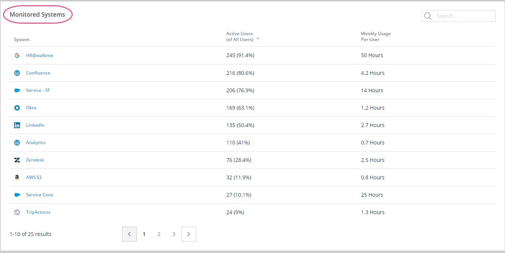Open the Service Cons link
505x253 pixels.
pyautogui.click(x=39, y=195)
